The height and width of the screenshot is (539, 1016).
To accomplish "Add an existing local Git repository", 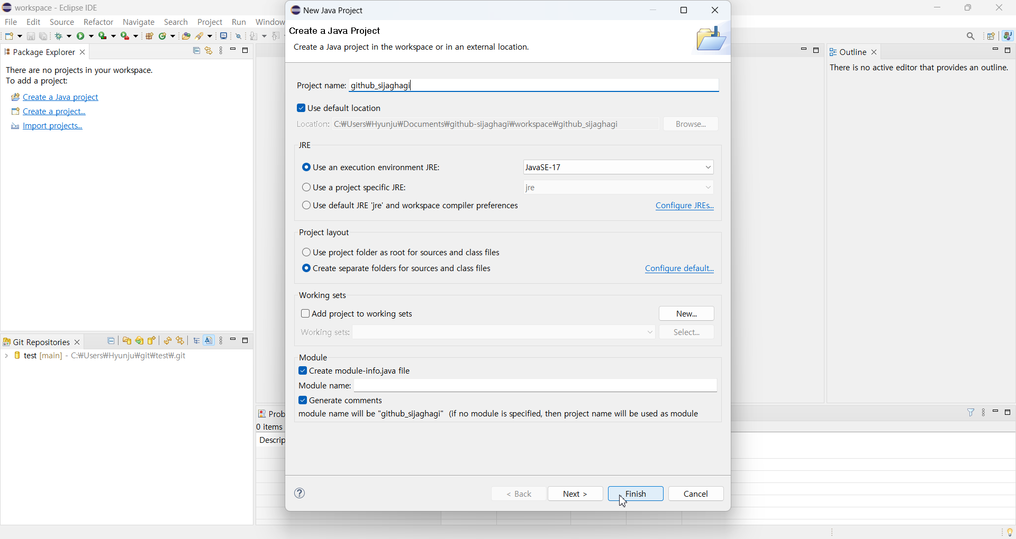I will click(x=127, y=341).
